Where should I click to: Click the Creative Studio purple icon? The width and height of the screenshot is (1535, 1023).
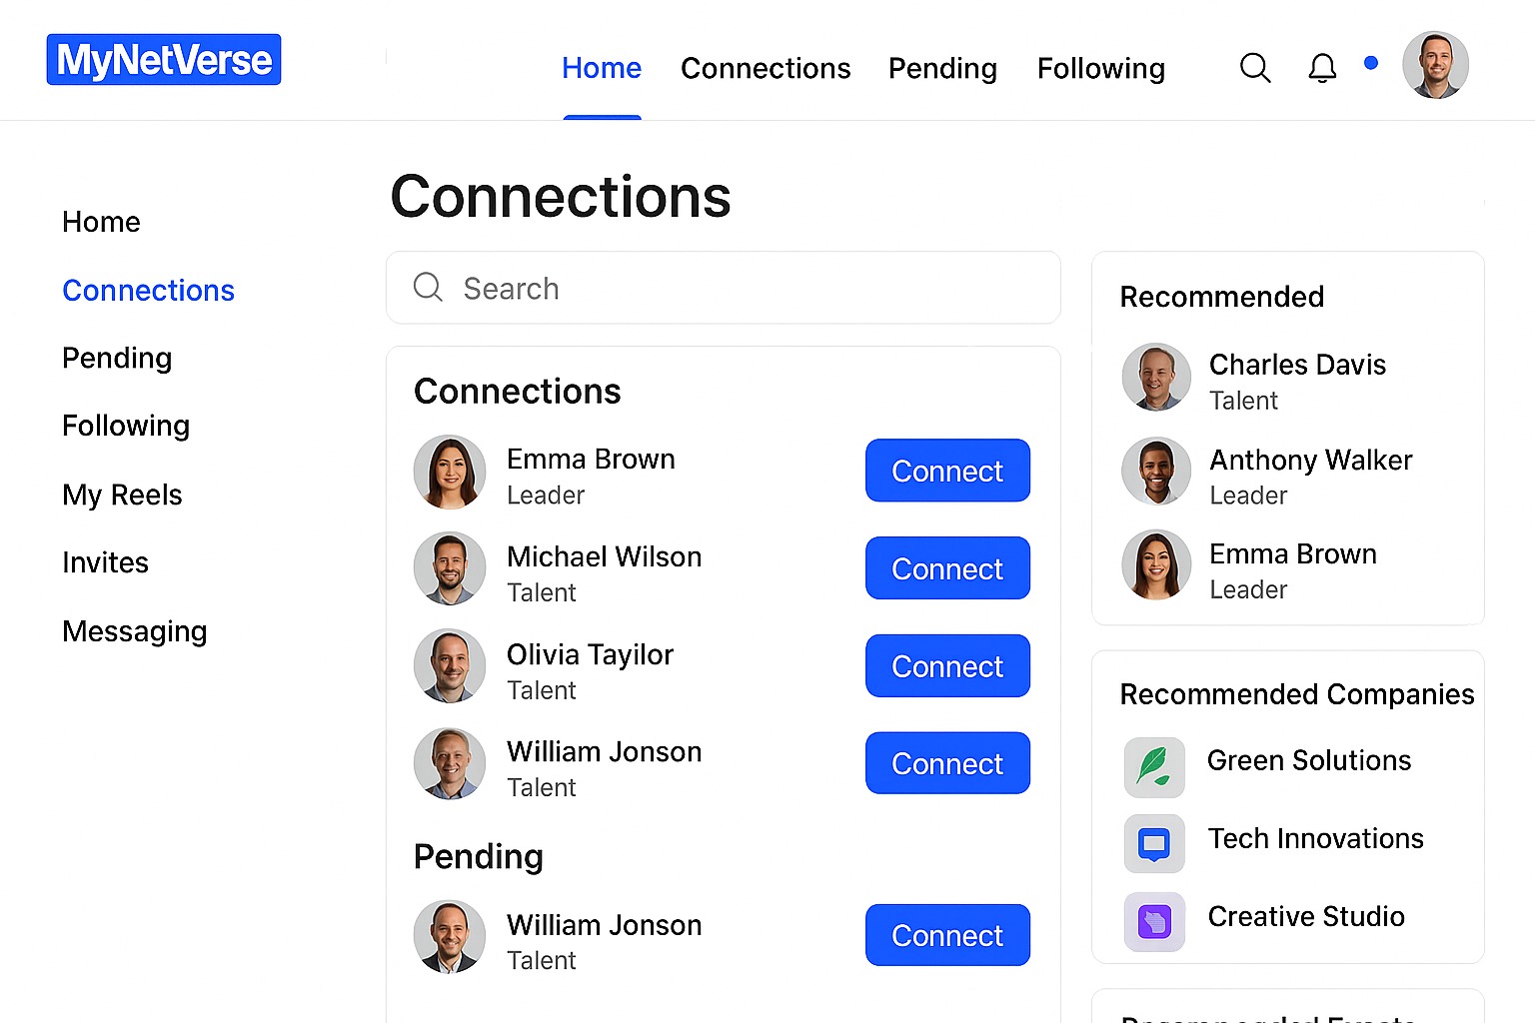click(1154, 921)
